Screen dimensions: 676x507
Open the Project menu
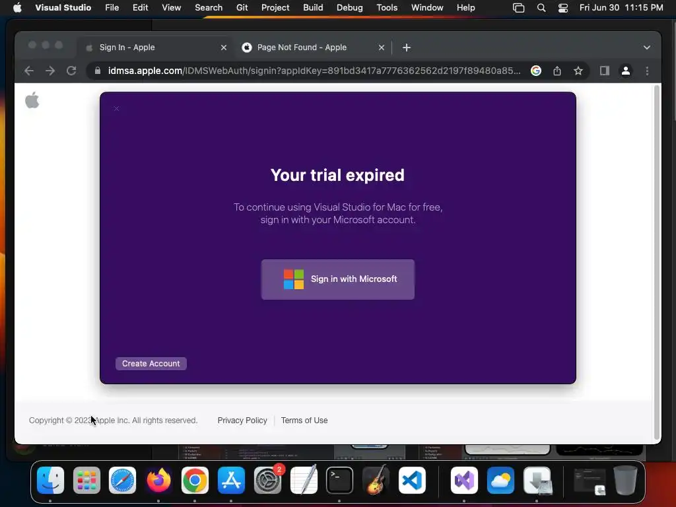(x=275, y=8)
